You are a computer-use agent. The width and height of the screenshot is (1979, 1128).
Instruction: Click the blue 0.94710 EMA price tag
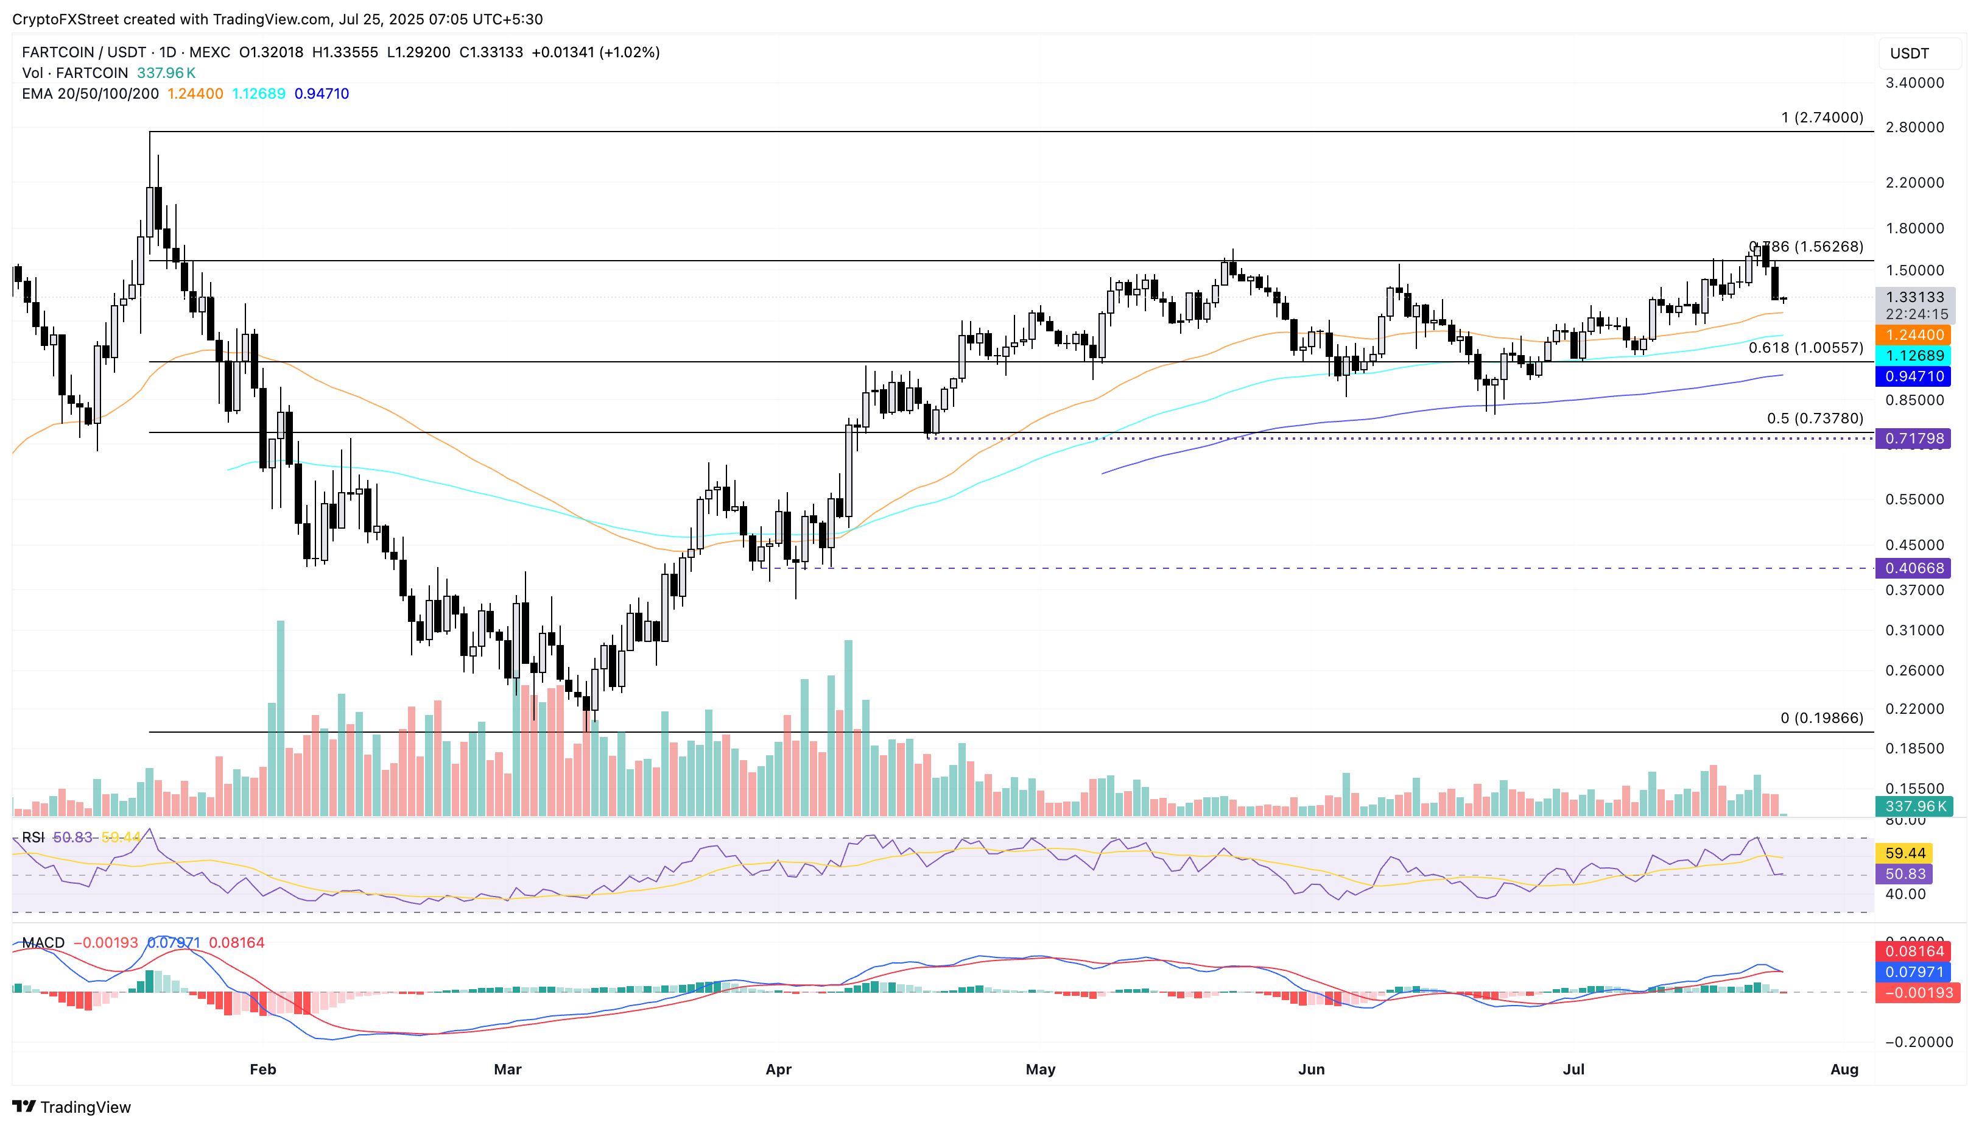[1913, 376]
